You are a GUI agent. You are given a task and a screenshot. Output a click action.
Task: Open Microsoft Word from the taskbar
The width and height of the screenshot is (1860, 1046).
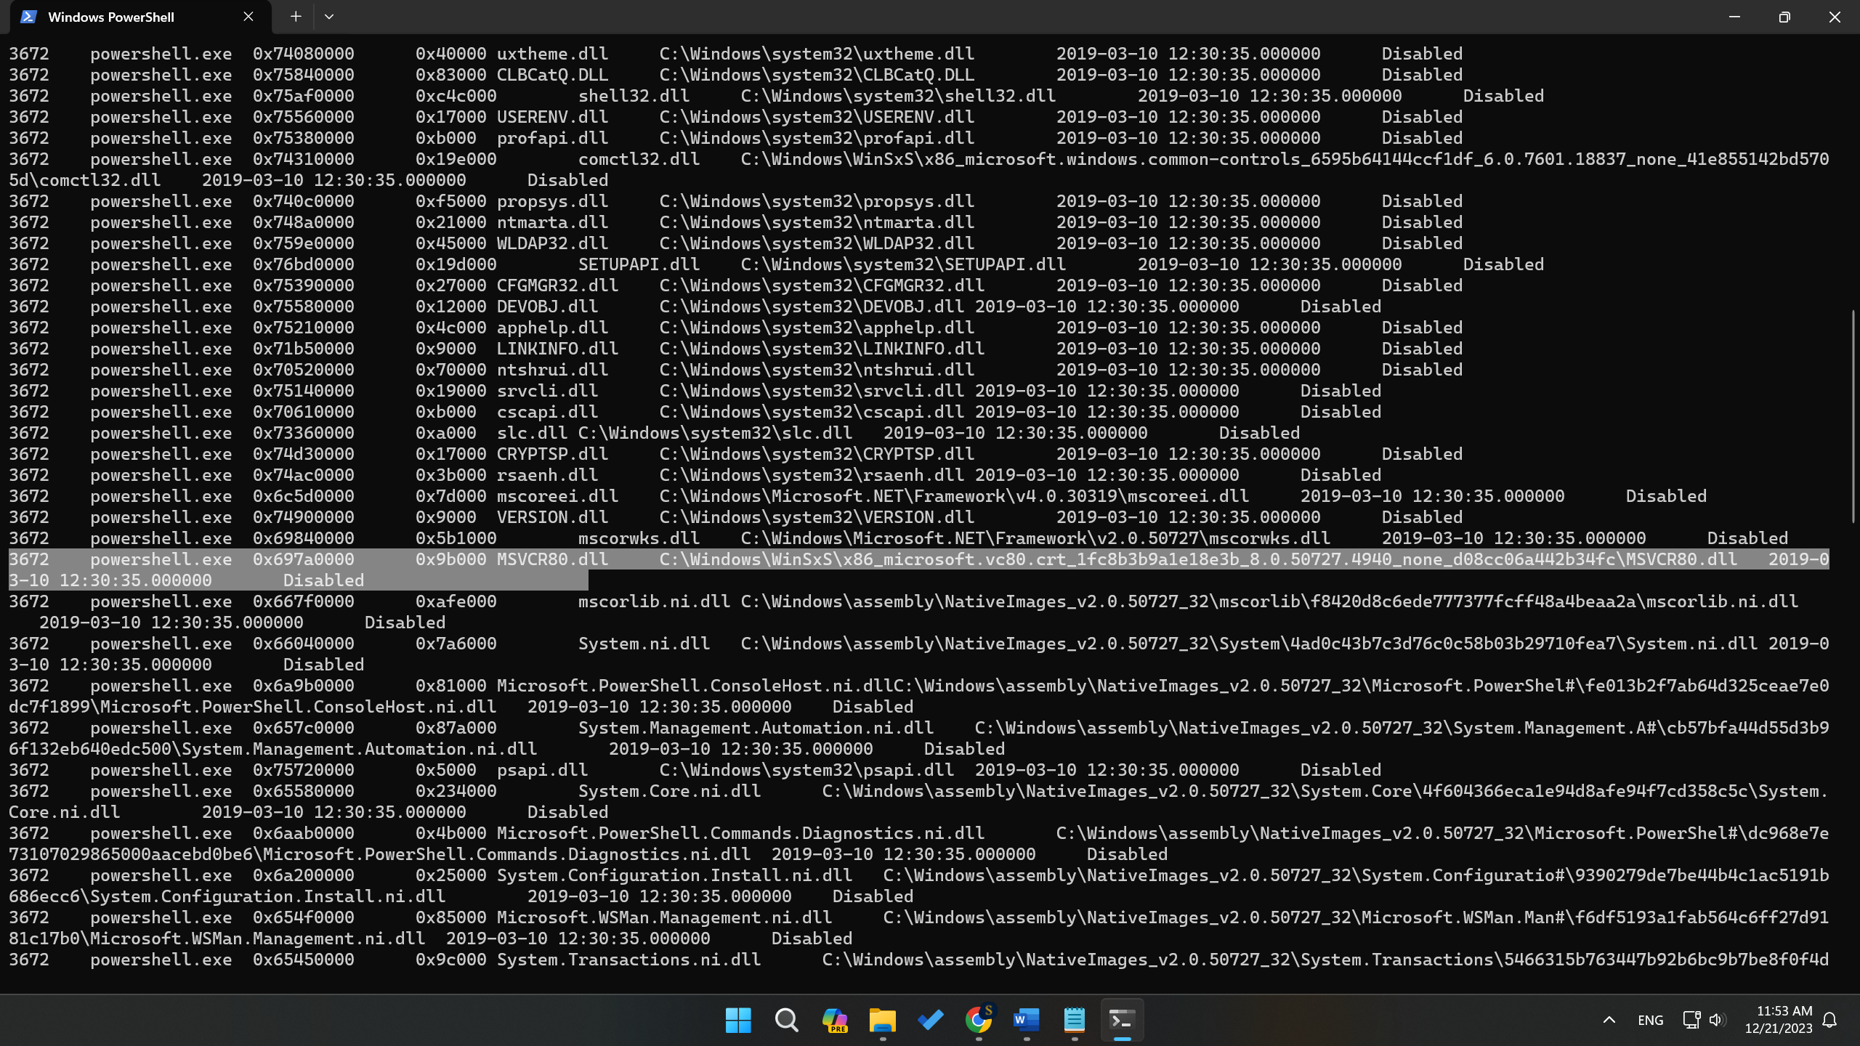click(1027, 1021)
